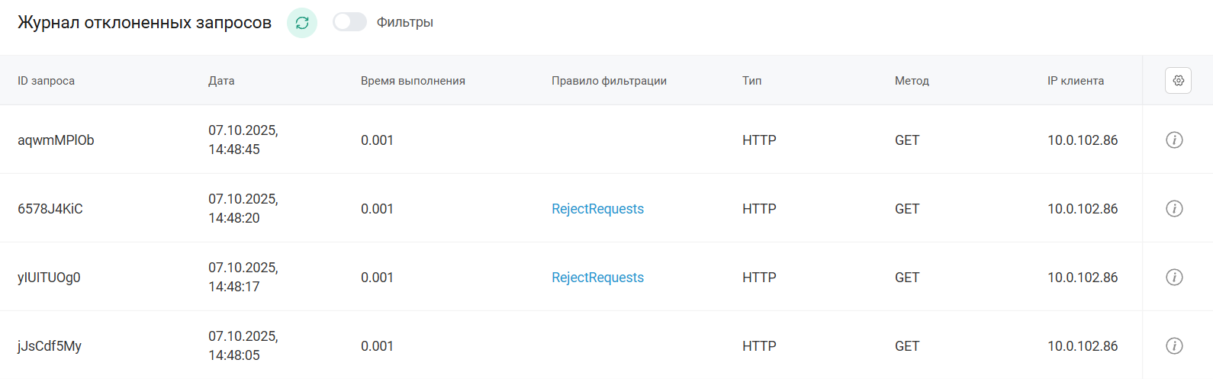Click the ID запроса column header

point(47,81)
